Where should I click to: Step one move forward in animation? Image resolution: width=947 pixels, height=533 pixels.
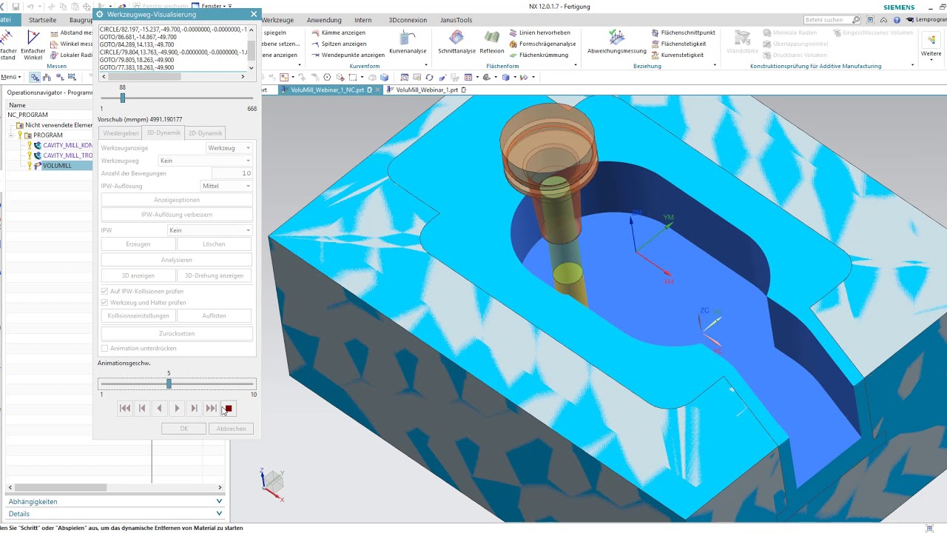tap(194, 408)
